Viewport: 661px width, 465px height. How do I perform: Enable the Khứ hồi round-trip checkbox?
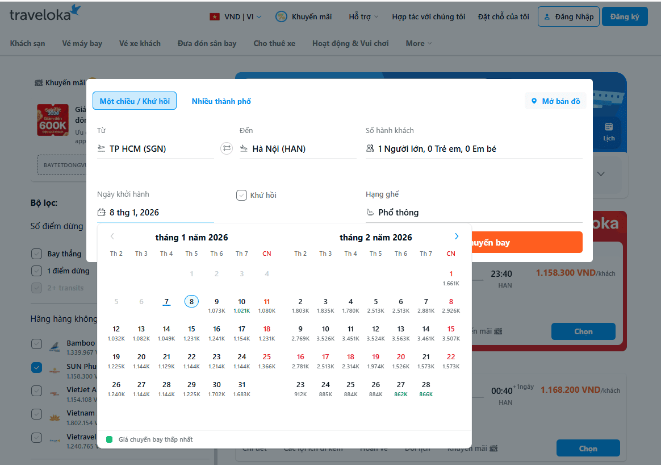pyautogui.click(x=241, y=195)
